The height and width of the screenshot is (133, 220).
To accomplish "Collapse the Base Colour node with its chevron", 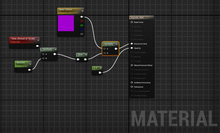I will point(82,10).
